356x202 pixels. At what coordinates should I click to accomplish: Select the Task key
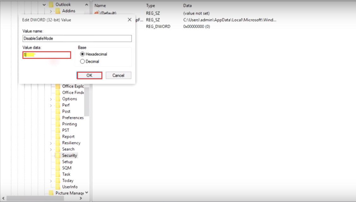tap(66, 174)
